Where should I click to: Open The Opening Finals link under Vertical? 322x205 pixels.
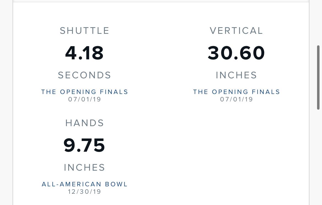[237, 92]
